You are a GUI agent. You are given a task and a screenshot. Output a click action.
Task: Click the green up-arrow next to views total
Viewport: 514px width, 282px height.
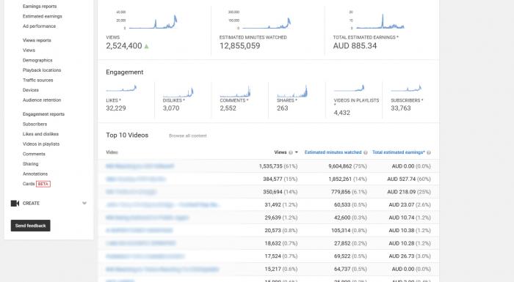(x=147, y=46)
